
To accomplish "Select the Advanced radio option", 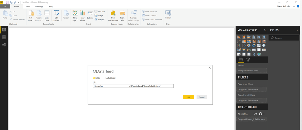I will click(105, 78).
